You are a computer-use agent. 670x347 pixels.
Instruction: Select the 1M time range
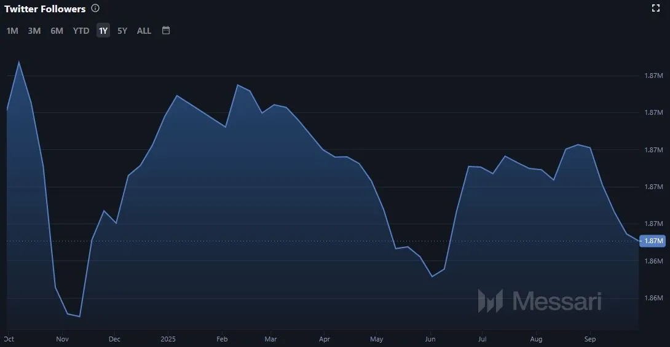tap(12, 31)
